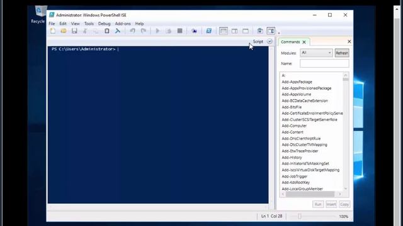Run the script with the green play icon
This screenshot has height=226, width=403.
point(157,31)
